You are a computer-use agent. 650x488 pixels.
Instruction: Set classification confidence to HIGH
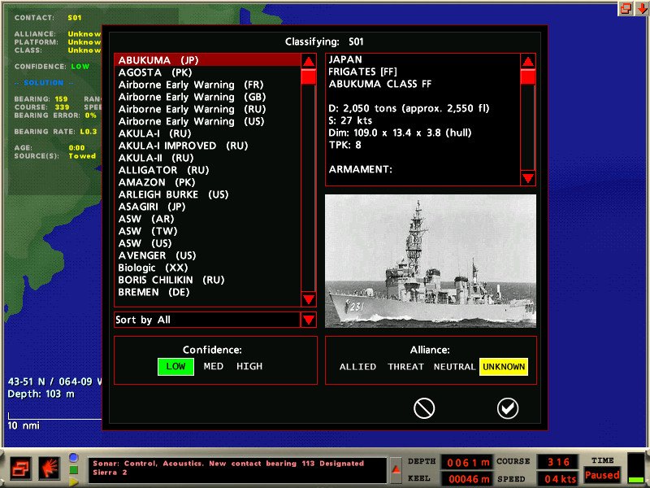(x=249, y=366)
